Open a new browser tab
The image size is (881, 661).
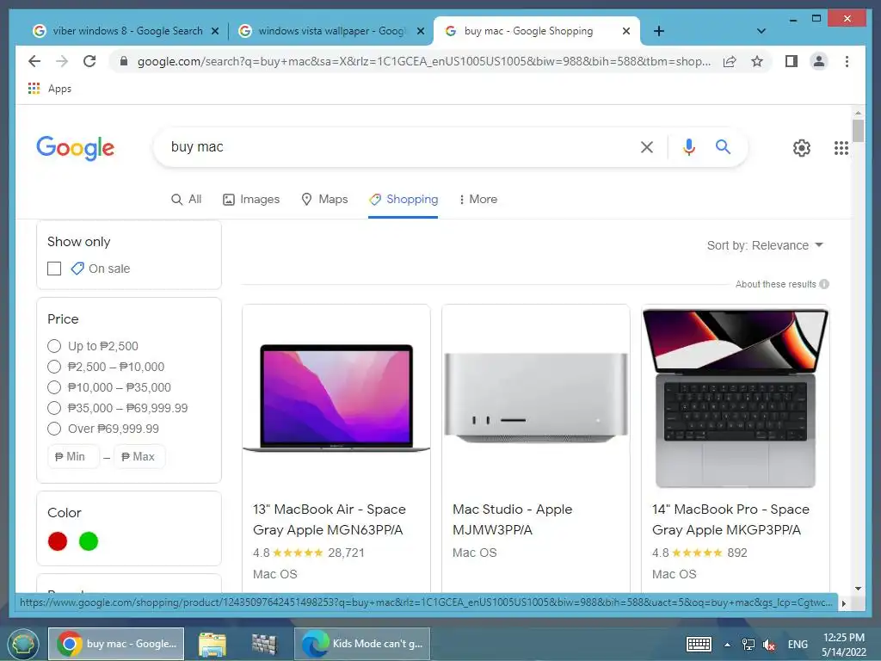coord(659,31)
